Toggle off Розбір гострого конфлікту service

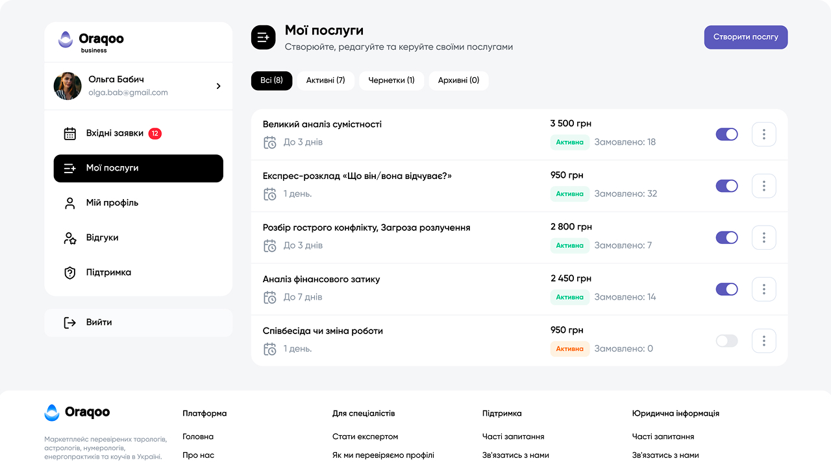tap(727, 237)
